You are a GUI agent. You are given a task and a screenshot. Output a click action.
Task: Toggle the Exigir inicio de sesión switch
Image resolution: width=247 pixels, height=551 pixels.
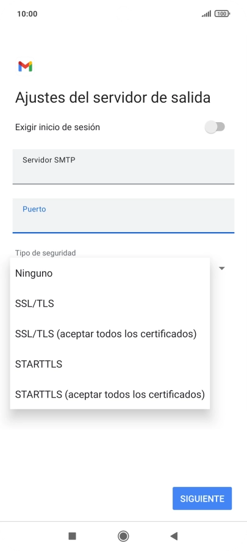coord(215,127)
